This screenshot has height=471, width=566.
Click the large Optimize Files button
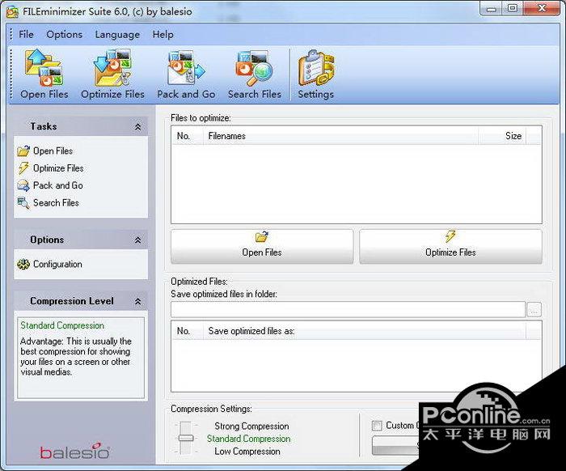coord(450,246)
